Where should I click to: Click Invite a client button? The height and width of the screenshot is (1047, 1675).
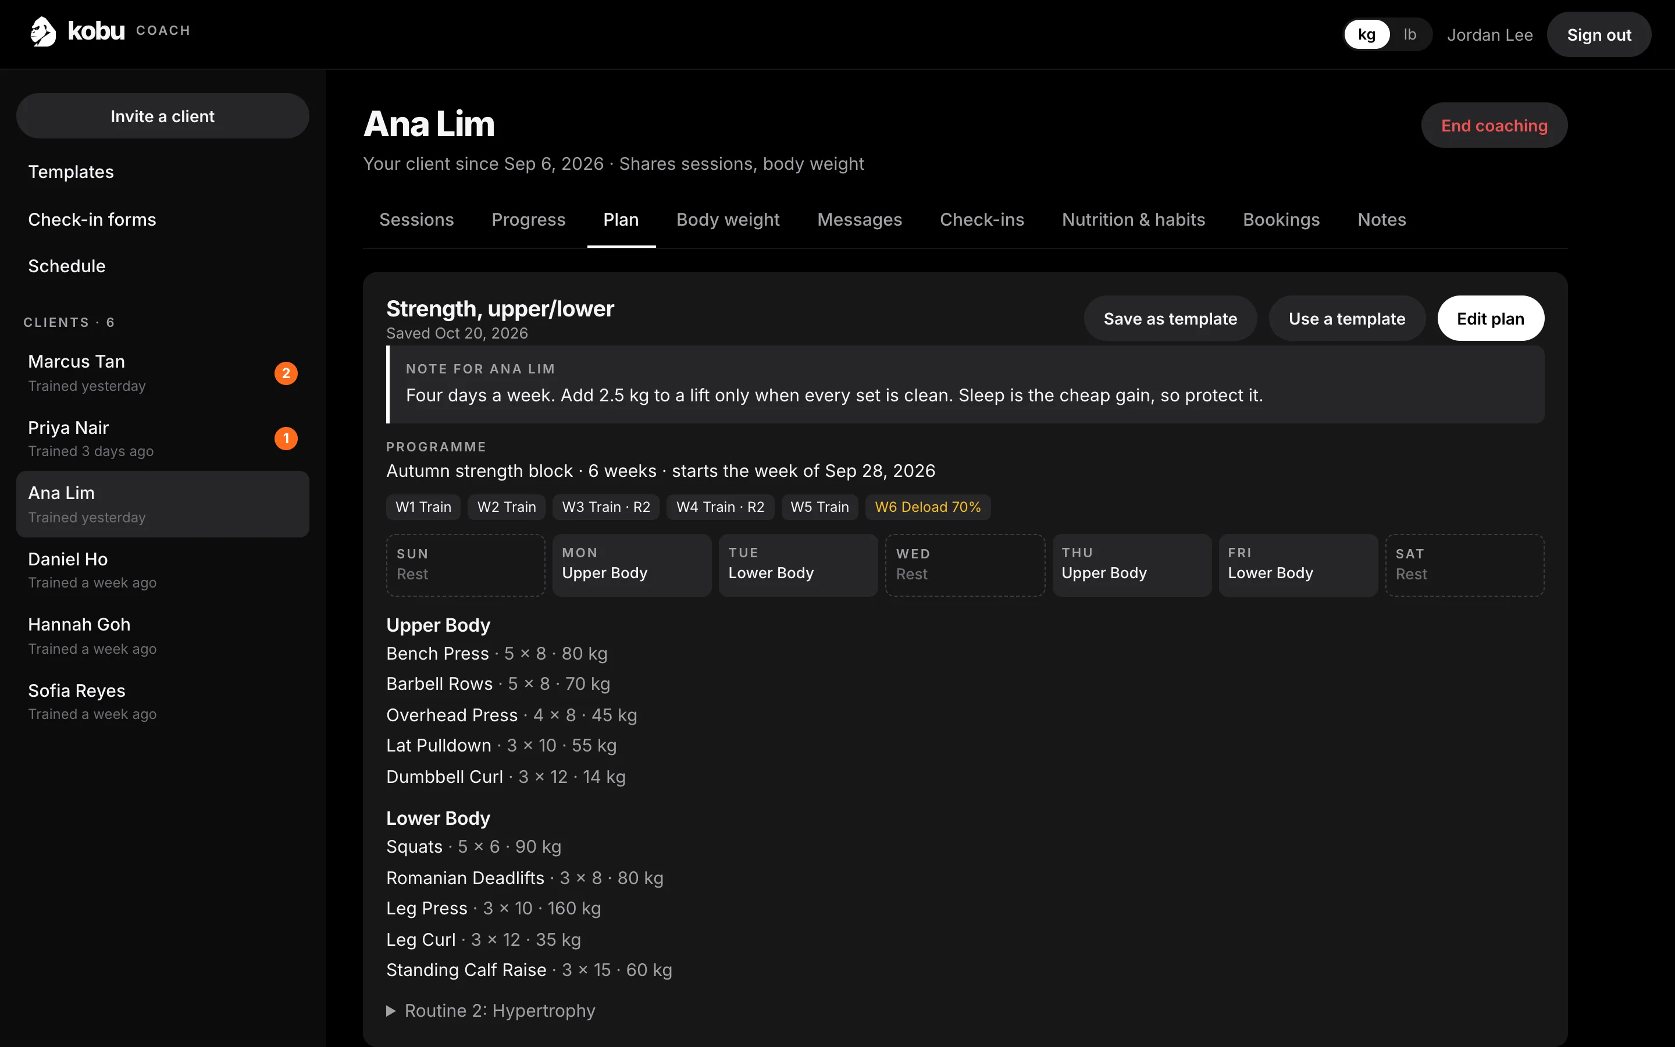163,116
